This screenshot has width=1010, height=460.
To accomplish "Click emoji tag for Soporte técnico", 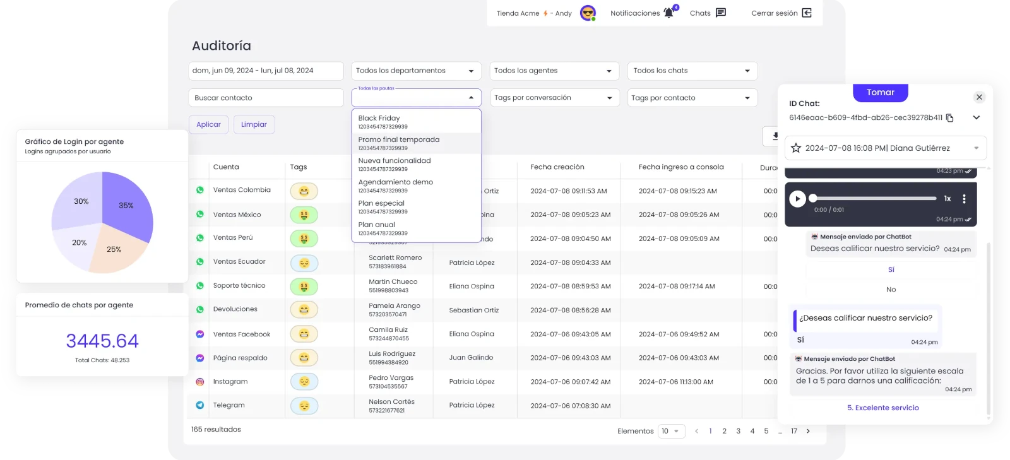I will (x=304, y=286).
